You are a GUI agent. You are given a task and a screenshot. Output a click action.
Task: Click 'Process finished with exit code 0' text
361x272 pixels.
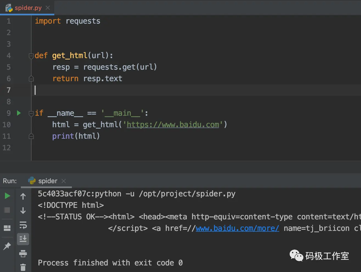coord(110,263)
